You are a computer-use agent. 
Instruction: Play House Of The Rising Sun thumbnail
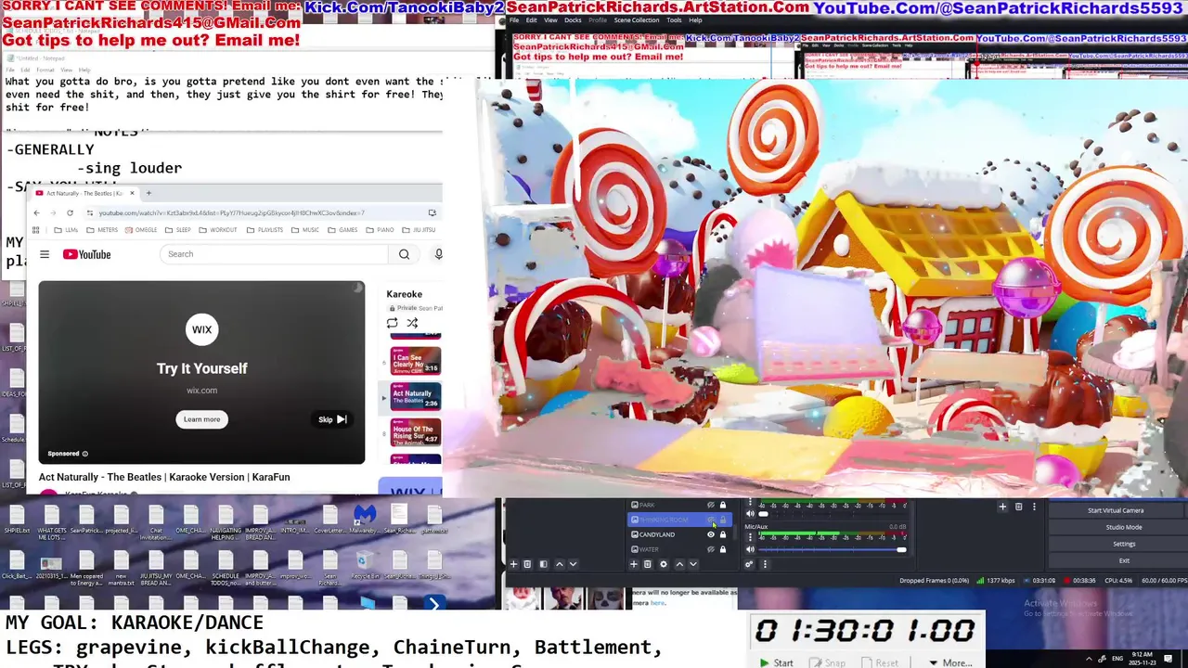tap(415, 432)
